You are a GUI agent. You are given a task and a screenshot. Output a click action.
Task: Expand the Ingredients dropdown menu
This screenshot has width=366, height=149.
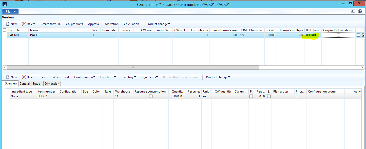coord(149,77)
